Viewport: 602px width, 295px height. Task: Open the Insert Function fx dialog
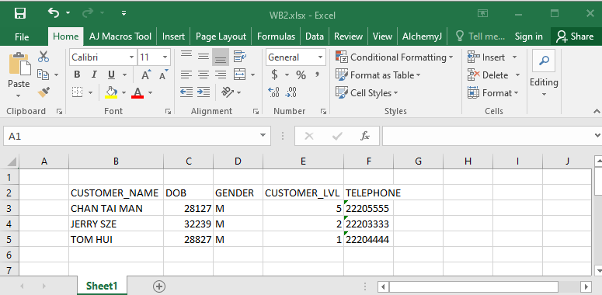pos(365,136)
